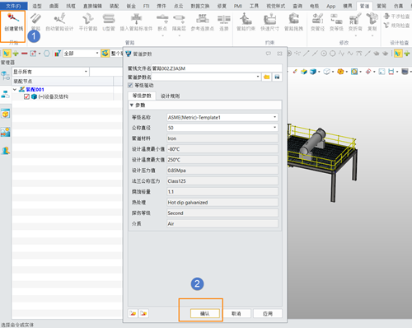Click the 介质 Air field
The height and width of the screenshot is (328, 412).
click(222, 223)
